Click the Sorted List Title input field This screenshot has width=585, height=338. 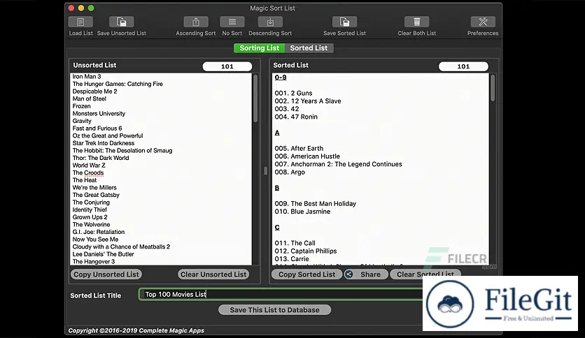pos(281,295)
